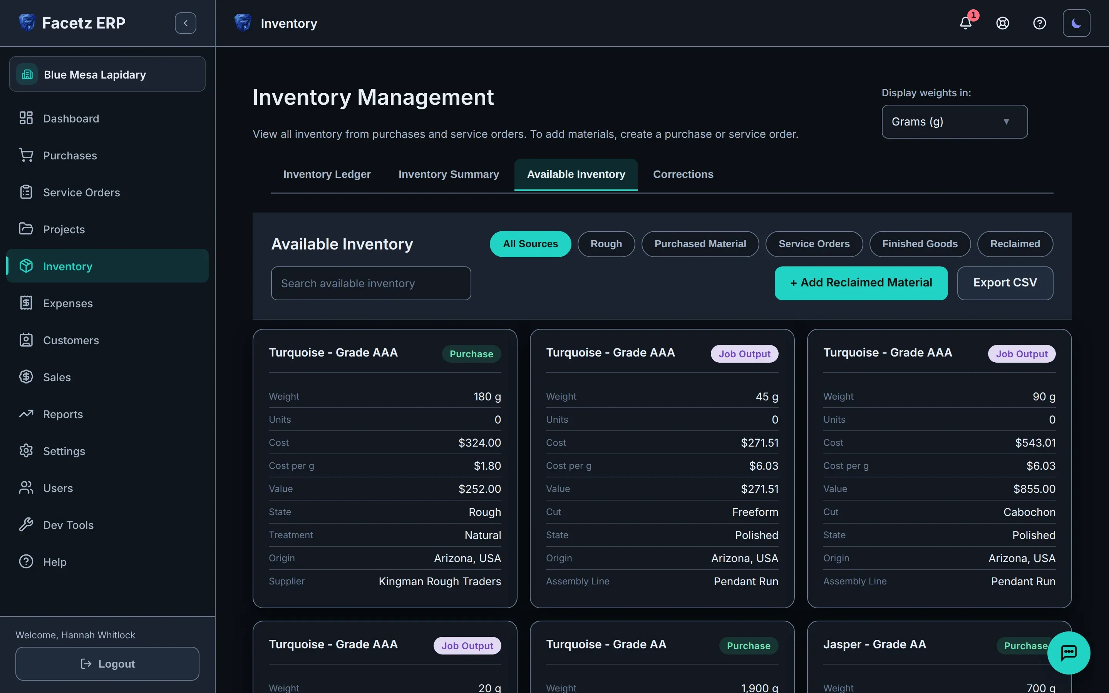The image size is (1109, 693).
Task: Open the chat widget bubble
Action: pos(1069,653)
